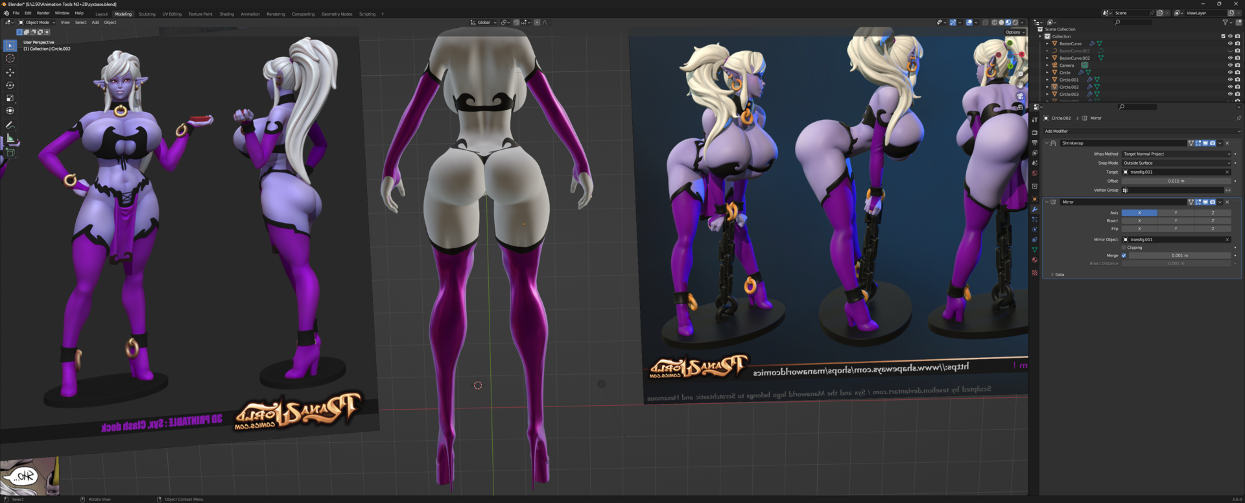Enable Mirror Bisect X button
This screenshot has width=1245, height=503.
click(x=1139, y=220)
